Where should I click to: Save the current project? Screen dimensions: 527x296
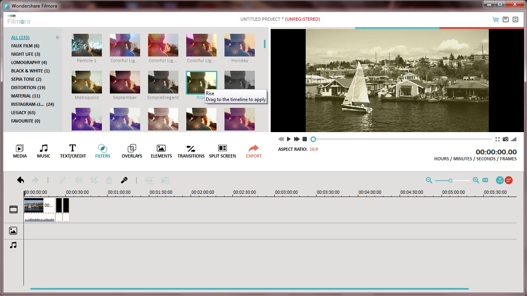pyautogui.click(x=506, y=19)
